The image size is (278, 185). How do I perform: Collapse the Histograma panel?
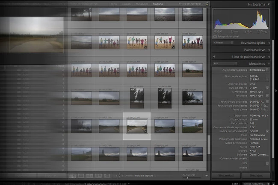tap(269, 4)
